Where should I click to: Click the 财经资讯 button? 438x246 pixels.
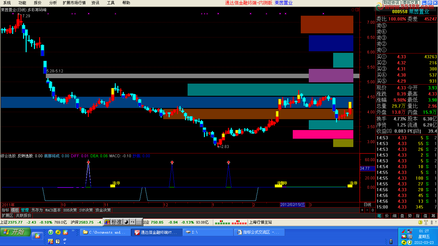point(391,3)
